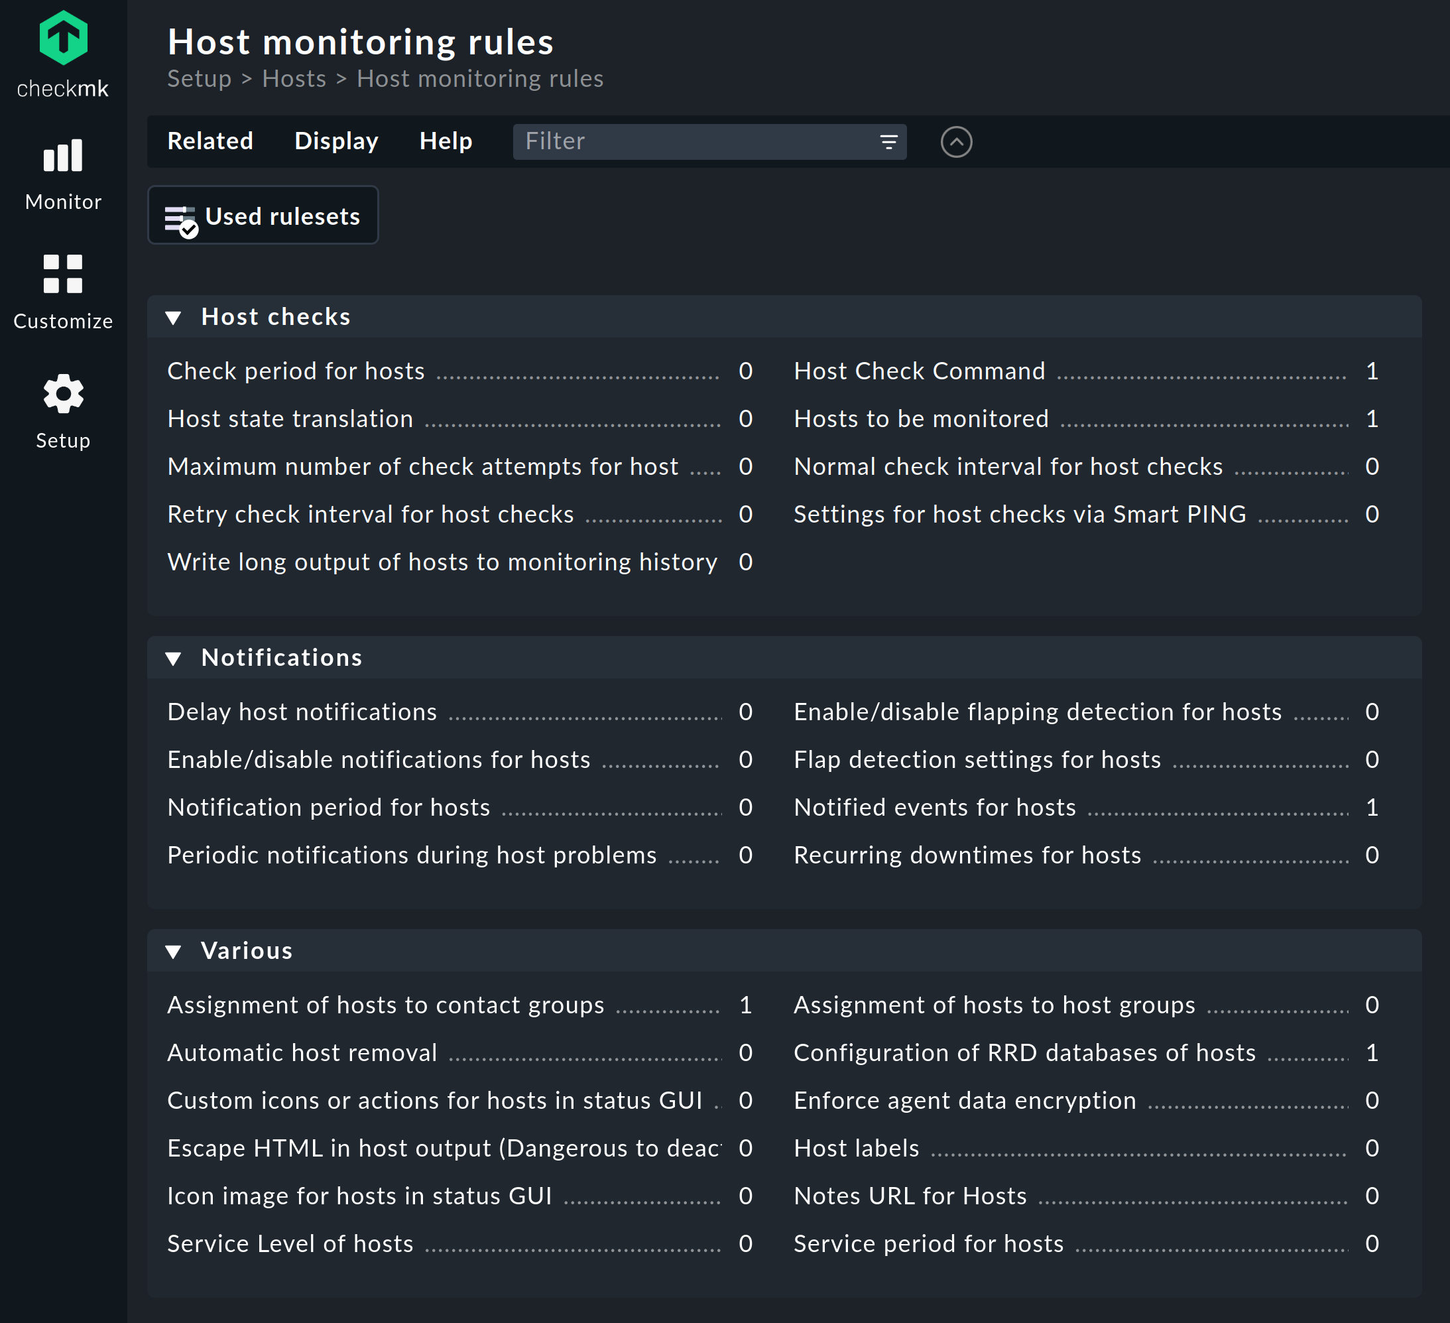The height and width of the screenshot is (1323, 1450).
Task: Click the filter icon in the filter field
Action: point(888,142)
